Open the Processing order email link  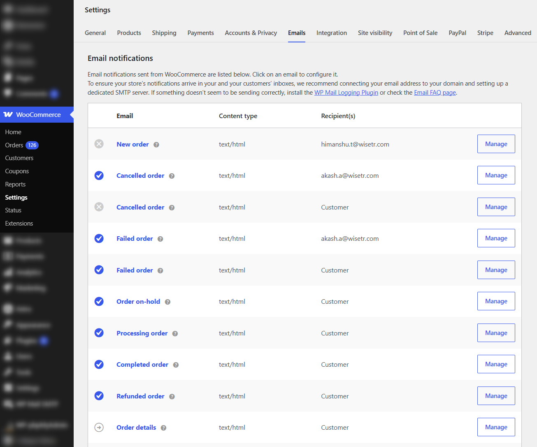pyautogui.click(x=142, y=333)
